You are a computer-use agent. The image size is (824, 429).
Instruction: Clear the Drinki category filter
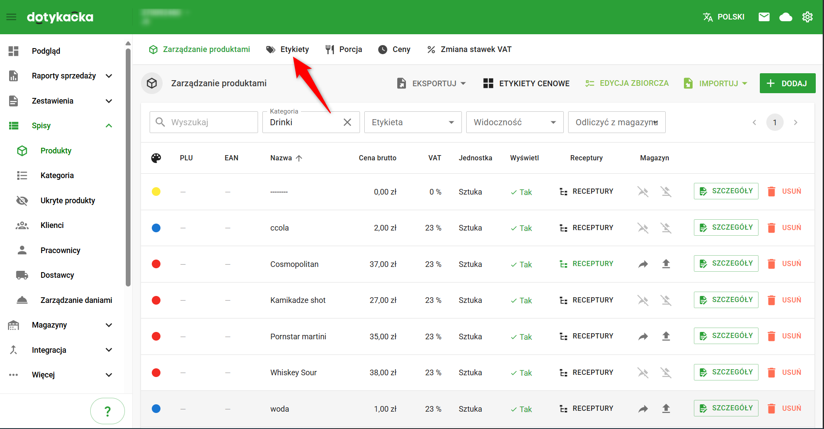pyautogui.click(x=347, y=122)
